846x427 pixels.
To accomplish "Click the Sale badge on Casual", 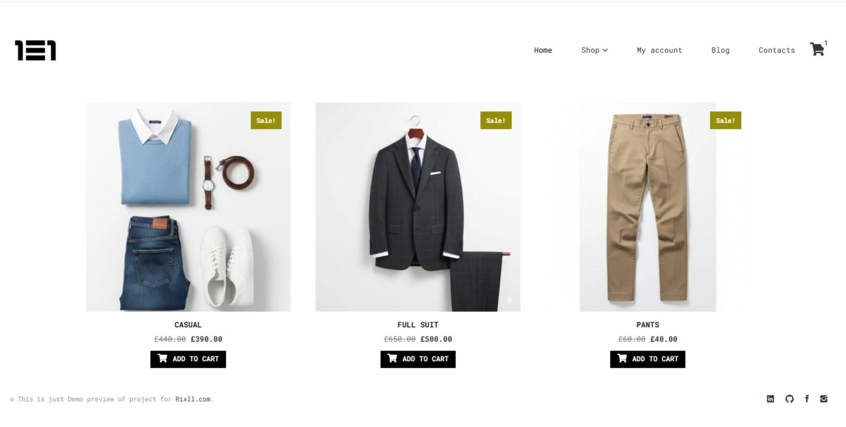I will tap(266, 120).
